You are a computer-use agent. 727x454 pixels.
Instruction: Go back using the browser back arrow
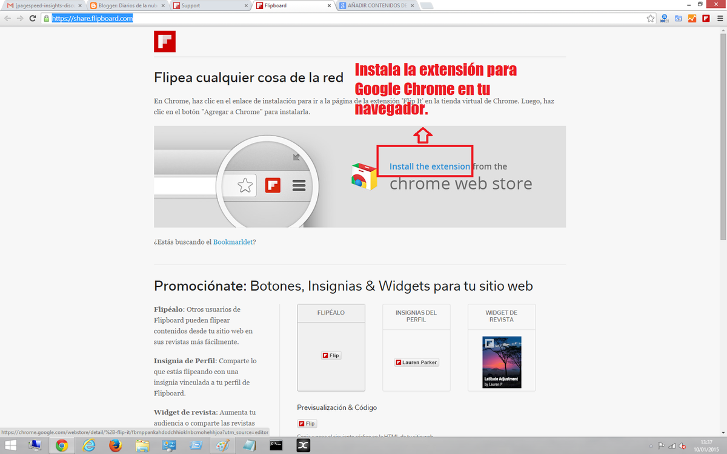(x=7, y=19)
